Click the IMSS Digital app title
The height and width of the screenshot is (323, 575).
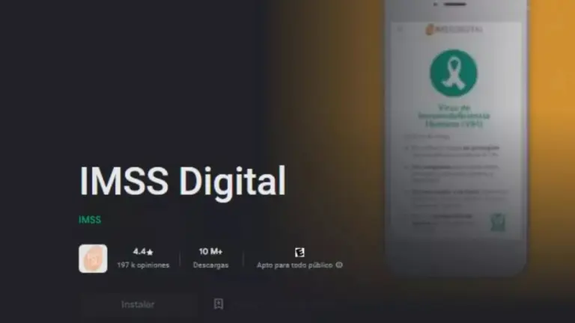[x=182, y=181]
